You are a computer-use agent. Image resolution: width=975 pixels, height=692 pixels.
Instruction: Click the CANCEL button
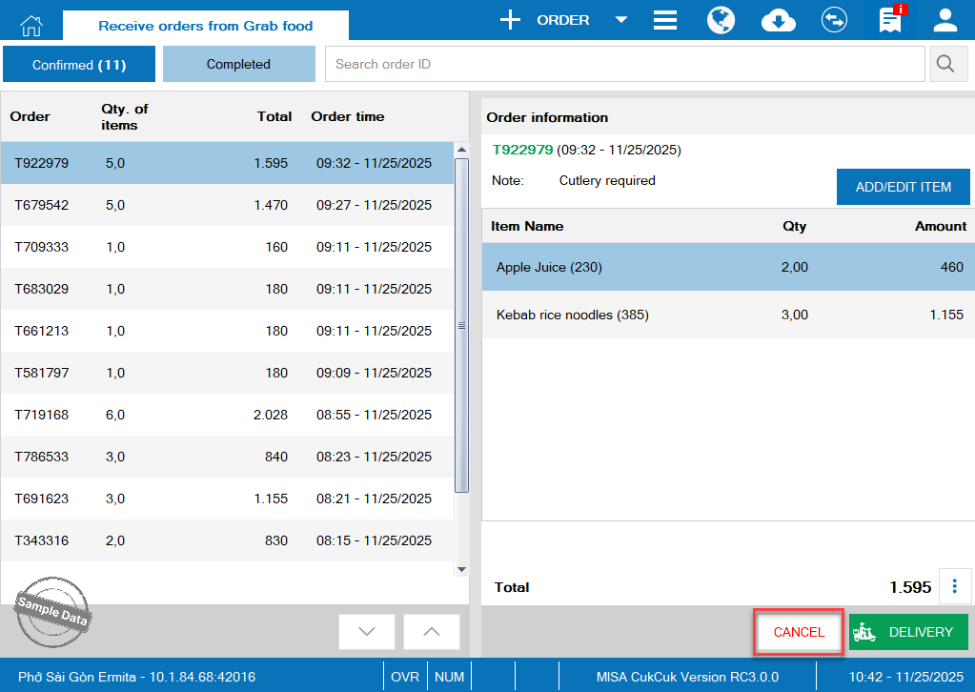coord(799,632)
